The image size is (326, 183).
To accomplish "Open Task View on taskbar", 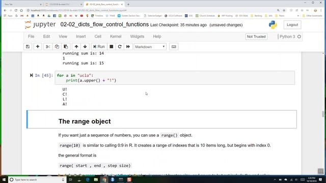I will (71, 179).
